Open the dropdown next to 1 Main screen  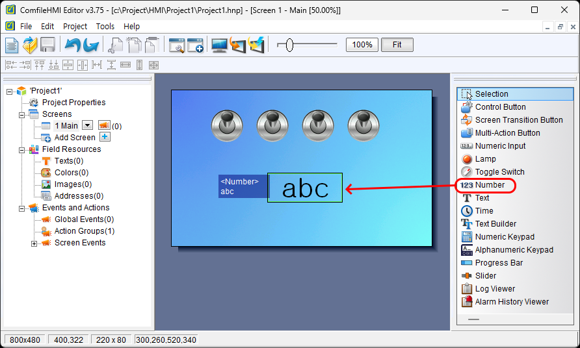click(88, 125)
